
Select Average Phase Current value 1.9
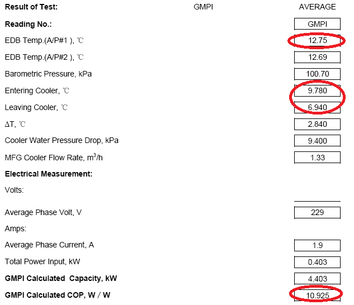[317, 245]
